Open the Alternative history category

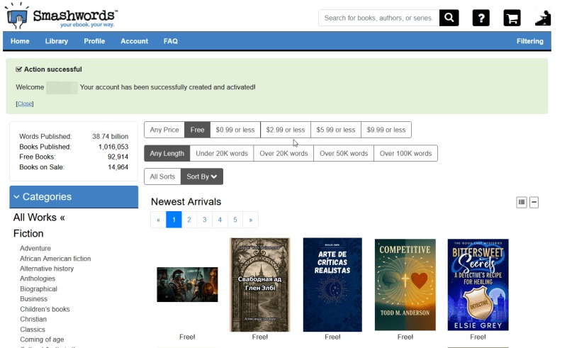47,269
